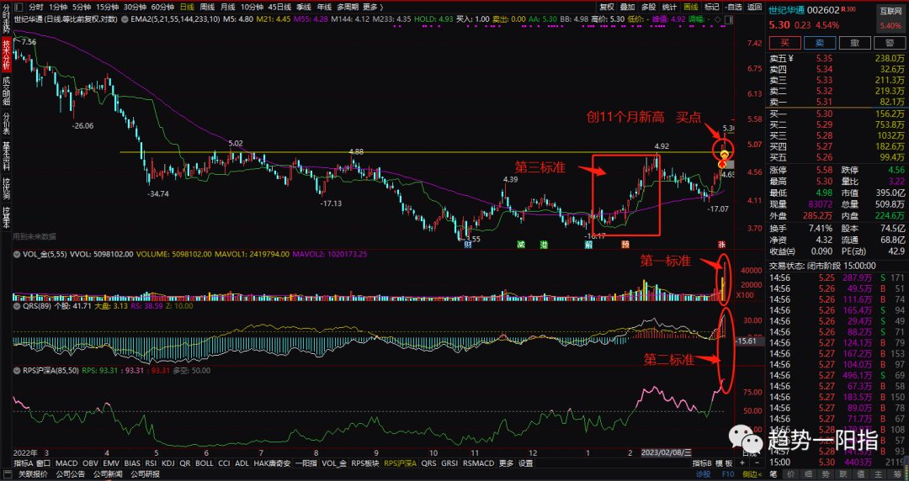Click the 指标A selector
The width and height of the screenshot is (909, 481).
24,463
